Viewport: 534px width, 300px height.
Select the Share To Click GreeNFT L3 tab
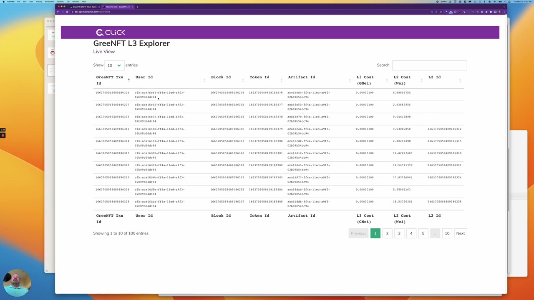tap(118, 7)
